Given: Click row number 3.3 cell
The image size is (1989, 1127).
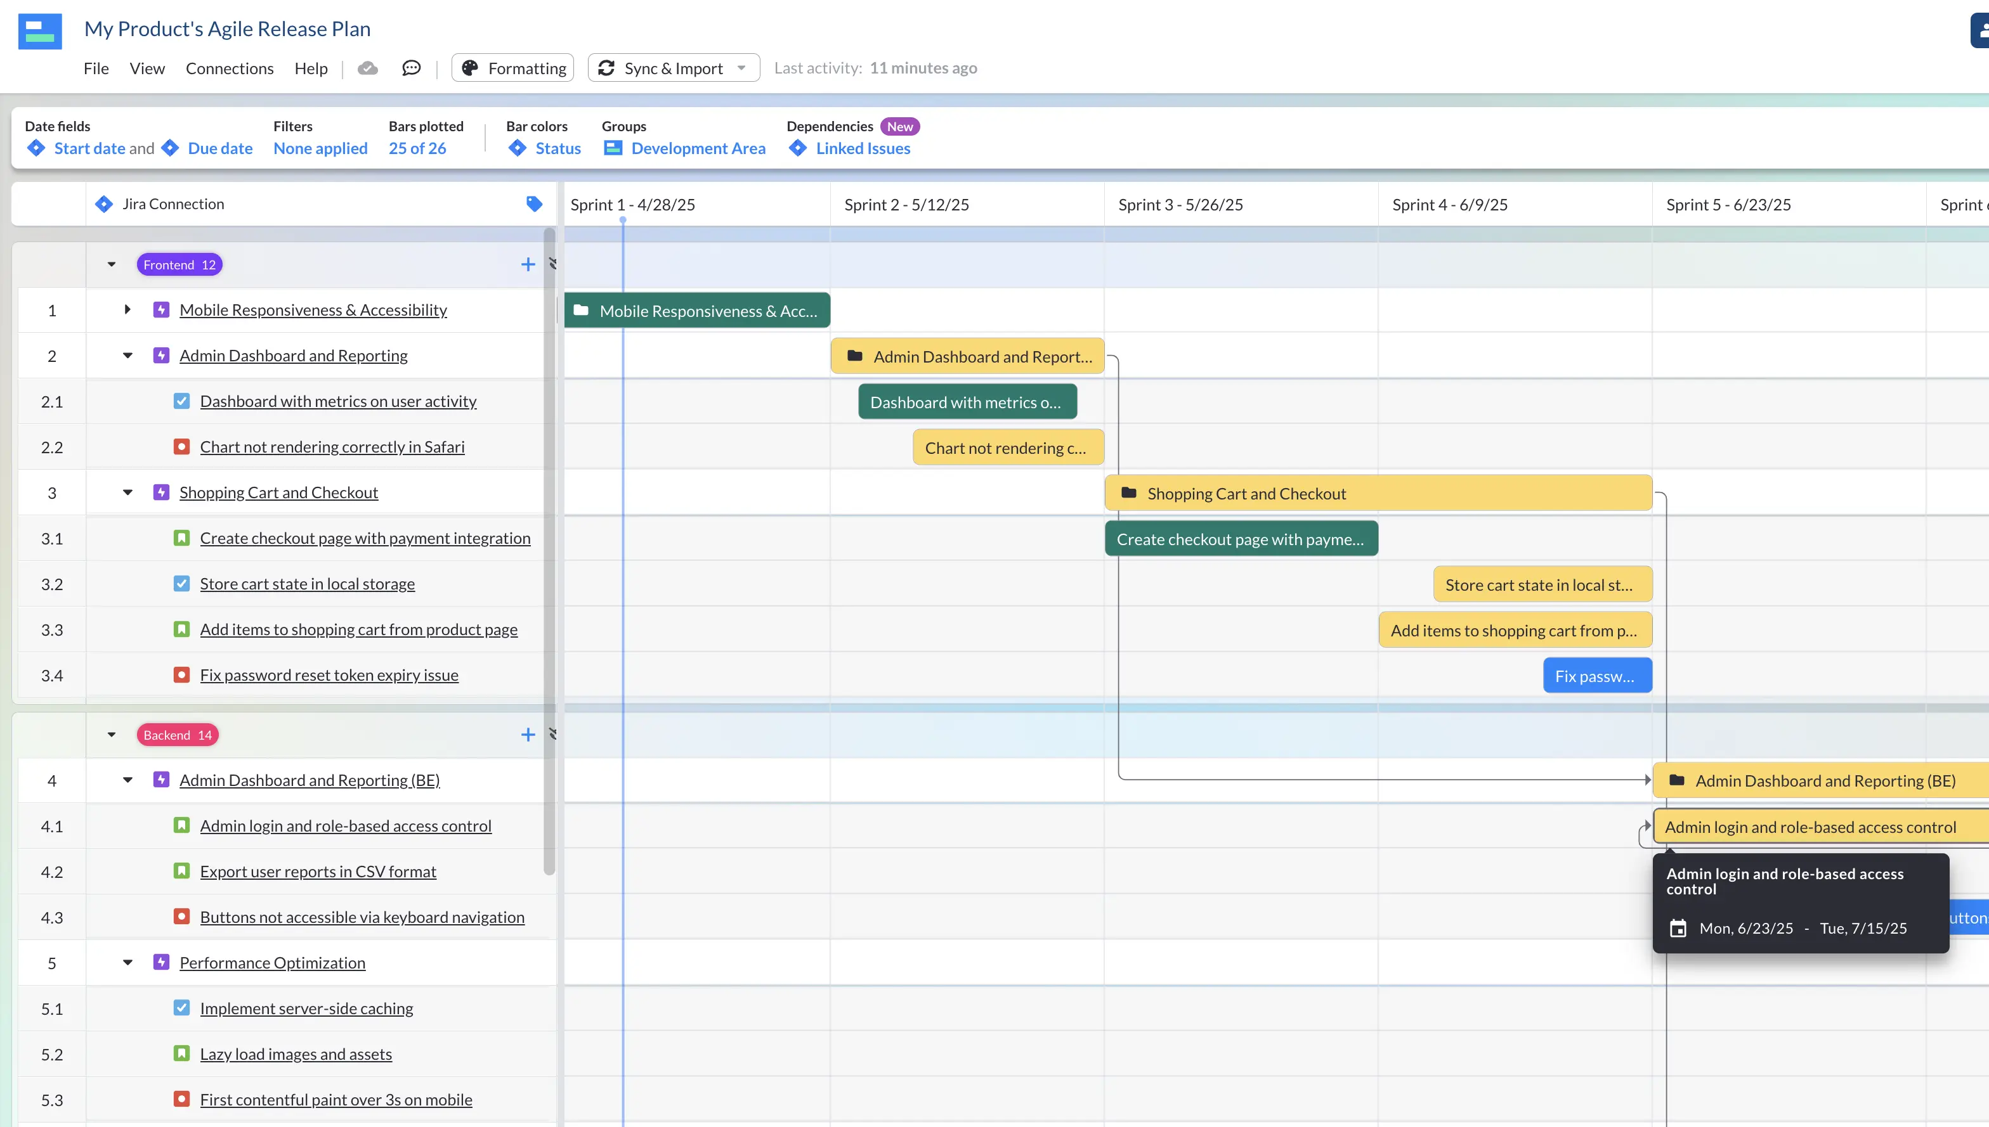Looking at the screenshot, I should click(x=52, y=629).
